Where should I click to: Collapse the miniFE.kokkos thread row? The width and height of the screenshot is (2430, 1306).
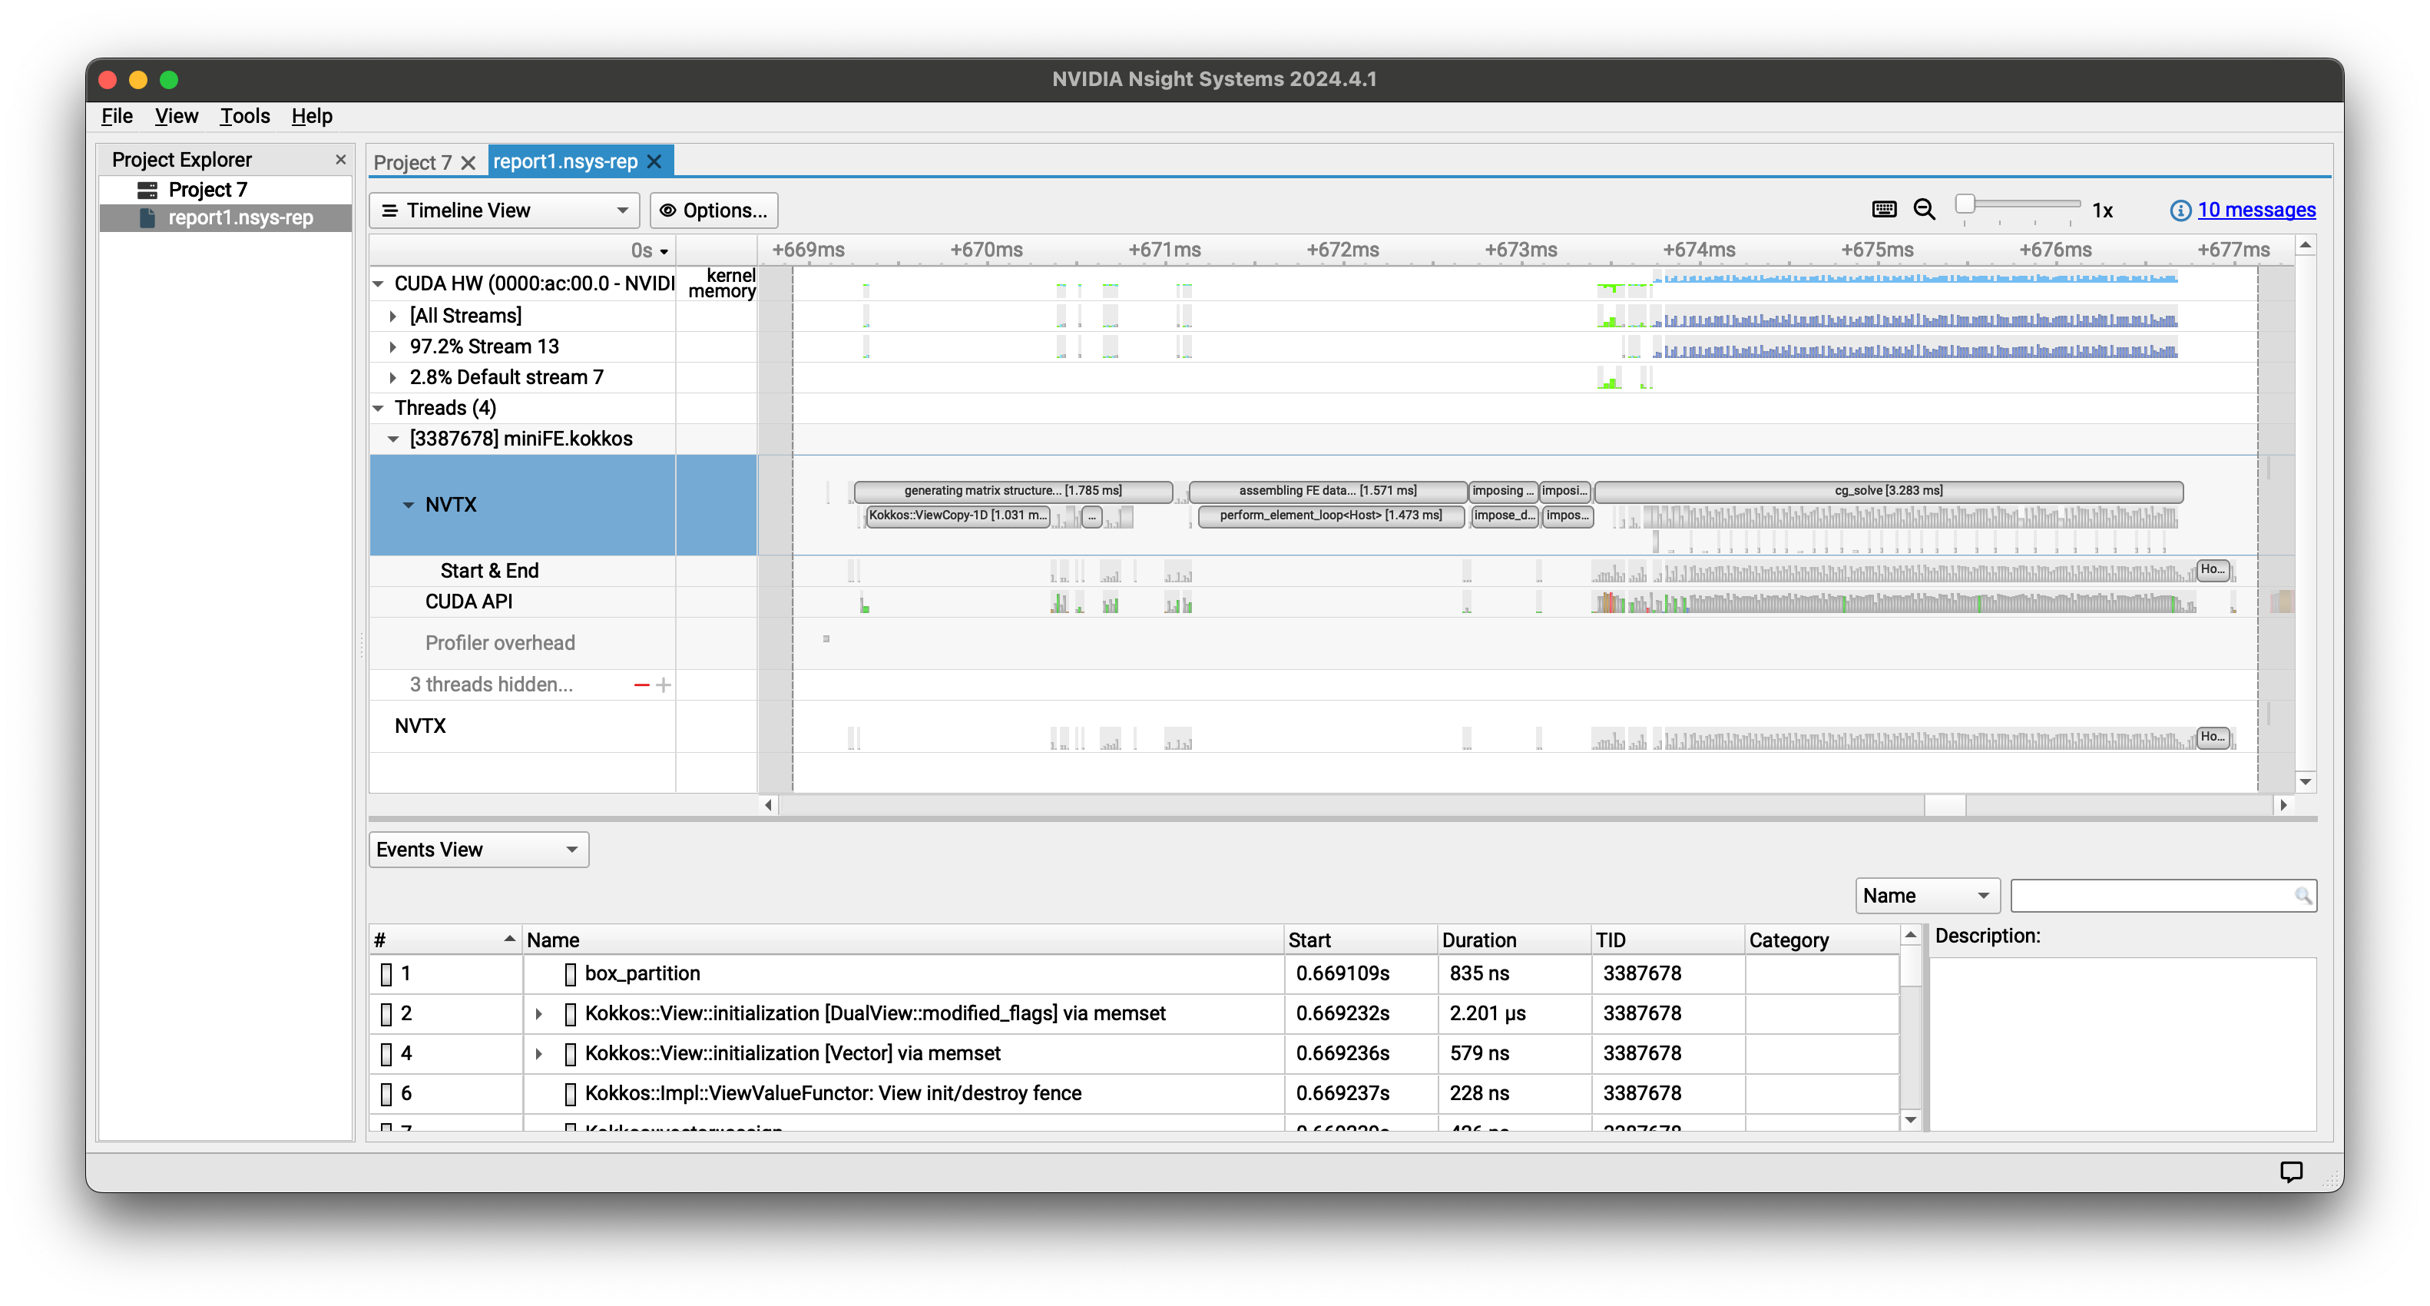393,439
